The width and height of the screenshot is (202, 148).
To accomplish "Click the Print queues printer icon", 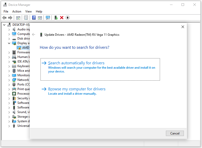I will click(14, 89).
